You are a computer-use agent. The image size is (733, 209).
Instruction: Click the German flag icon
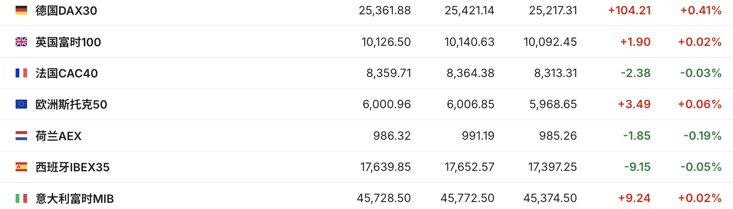[x=21, y=10]
